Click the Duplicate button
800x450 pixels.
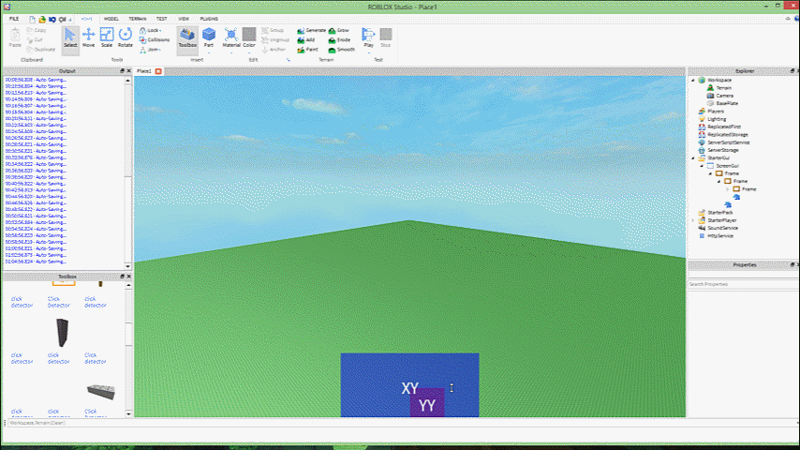41,50
